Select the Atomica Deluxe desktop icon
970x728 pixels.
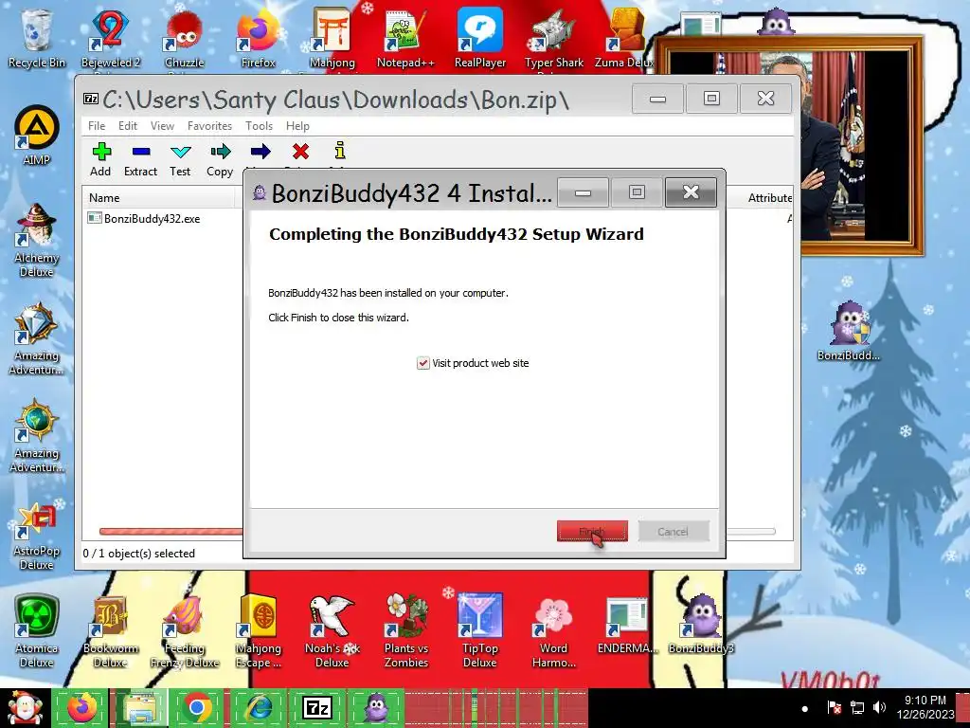pyautogui.click(x=37, y=631)
